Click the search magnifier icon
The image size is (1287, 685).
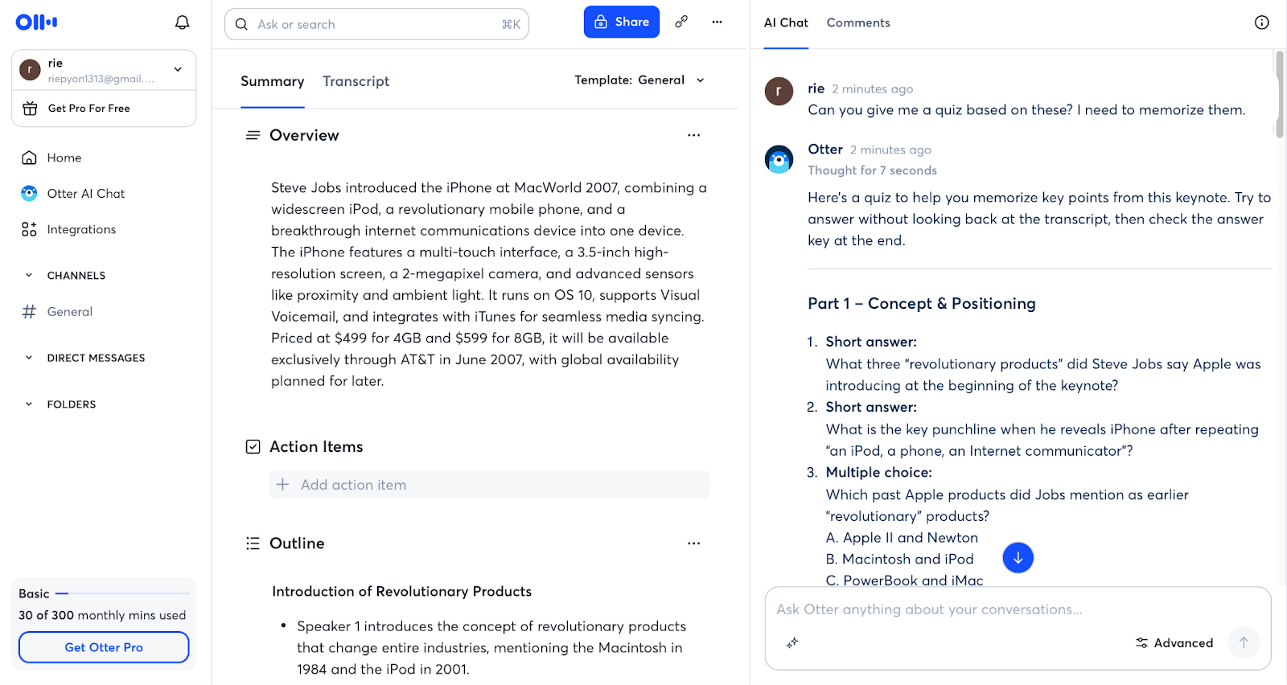pyautogui.click(x=241, y=24)
